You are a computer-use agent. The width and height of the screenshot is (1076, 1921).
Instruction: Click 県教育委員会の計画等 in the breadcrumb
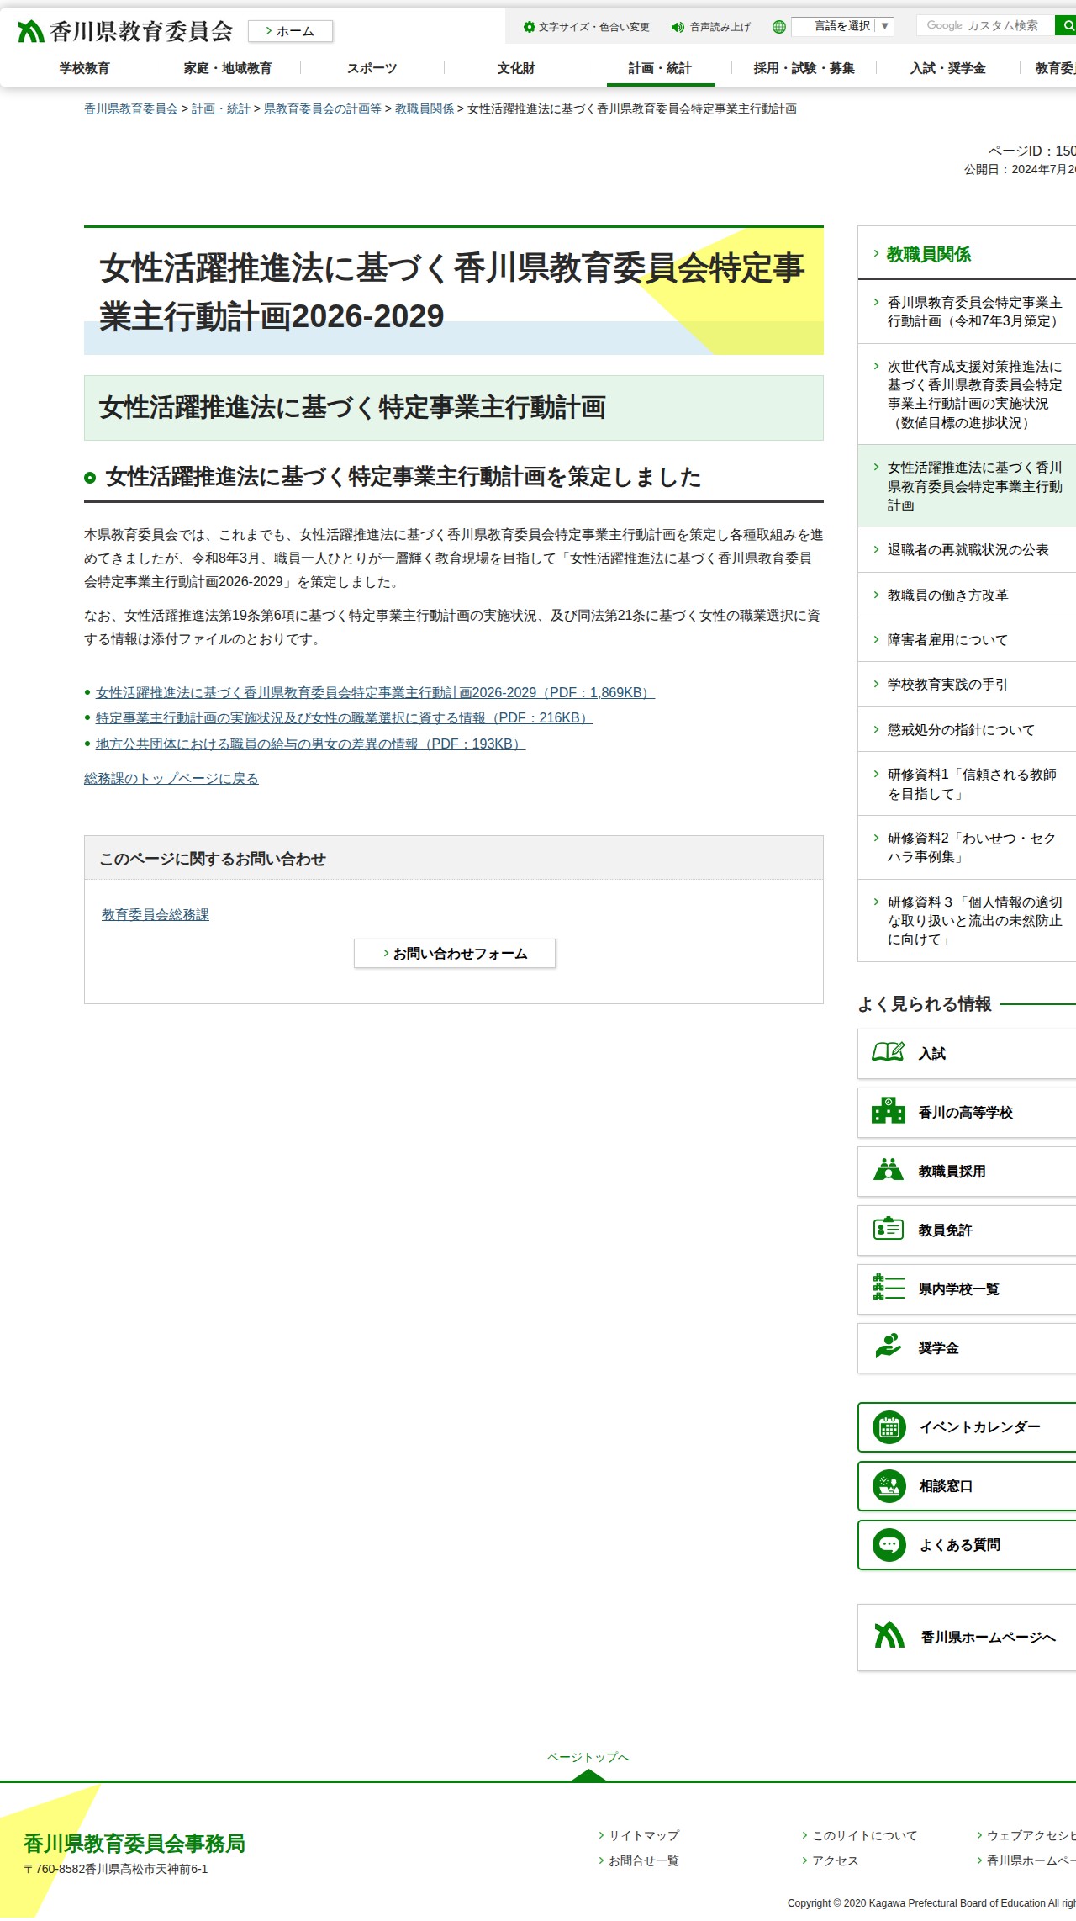pyautogui.click(x=323, y=109)
